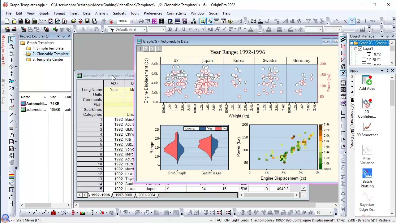The width and height of the screenshot is (396, 223).
Task: Toggle Underline text formatting
Action: tap(183, 29)
